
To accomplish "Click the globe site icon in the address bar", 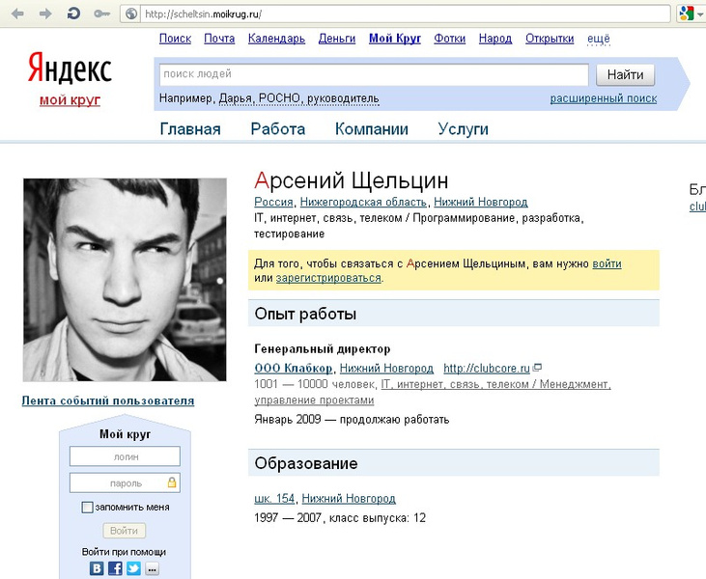I will 131,14.
